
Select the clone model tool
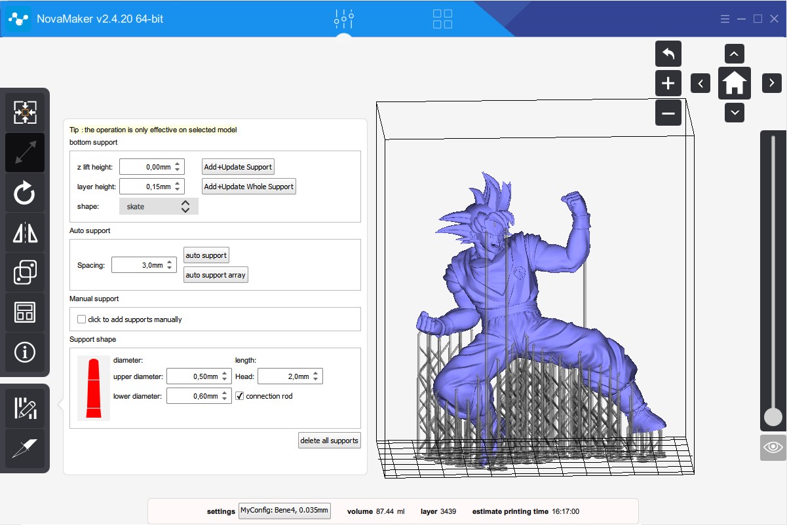point(25,272)
